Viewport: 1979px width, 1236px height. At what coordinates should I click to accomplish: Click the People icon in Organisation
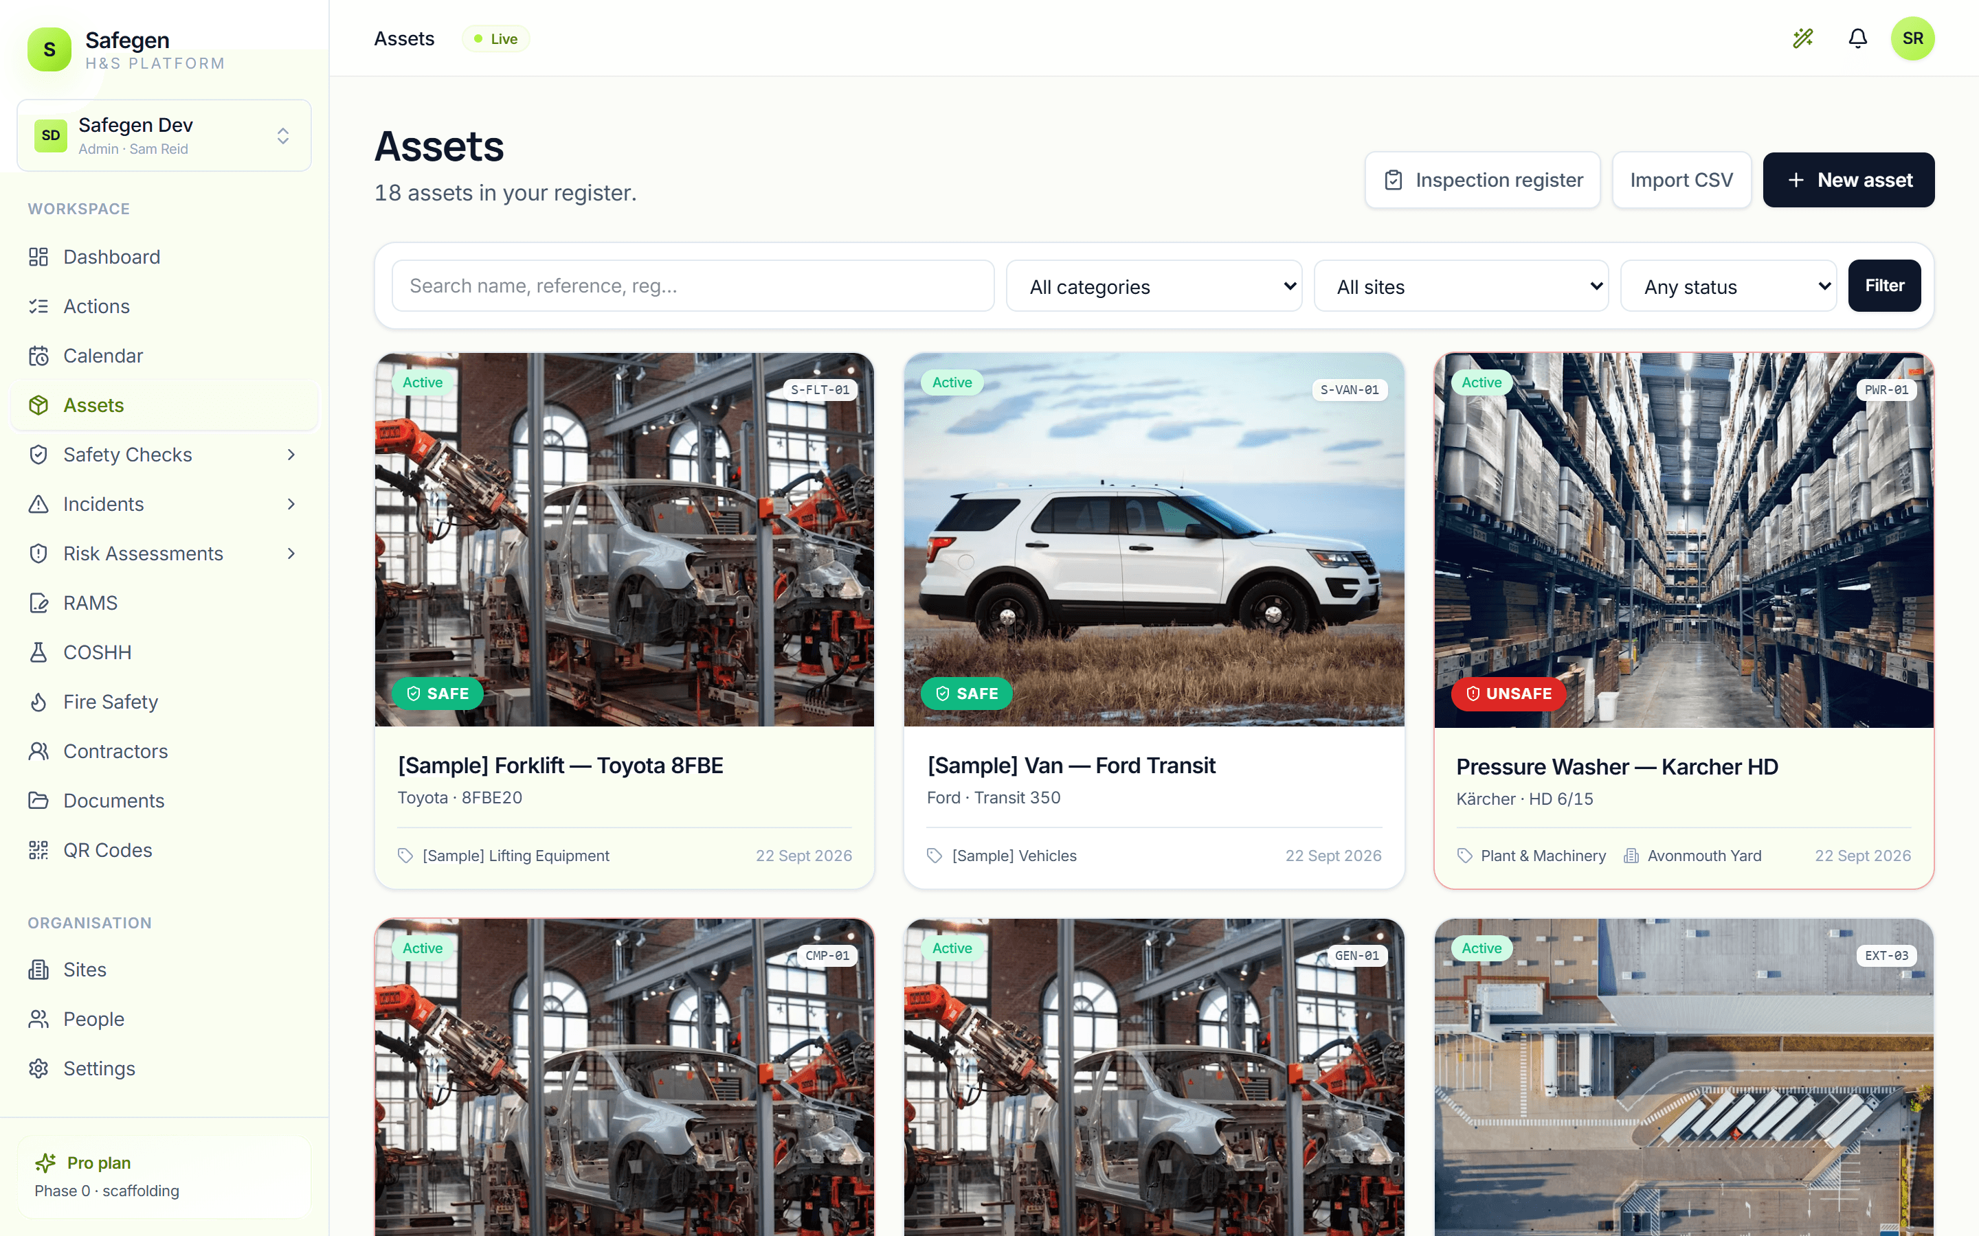[x=38, y=1020]
